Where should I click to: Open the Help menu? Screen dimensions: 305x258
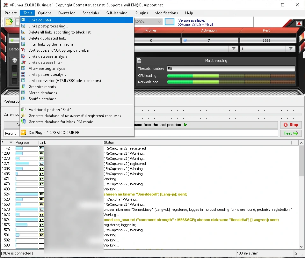pyautogui.click(x=189, y=13)
